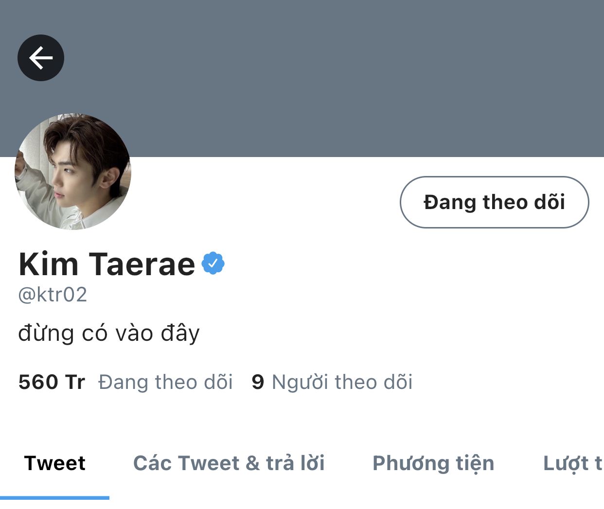Click the "&" in the replies tab label
The image size is (604, 509).
point(252,463)
